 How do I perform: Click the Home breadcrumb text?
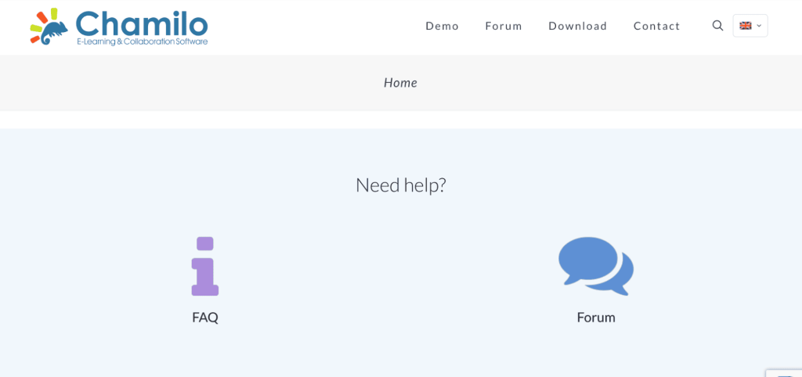(400, 83)
